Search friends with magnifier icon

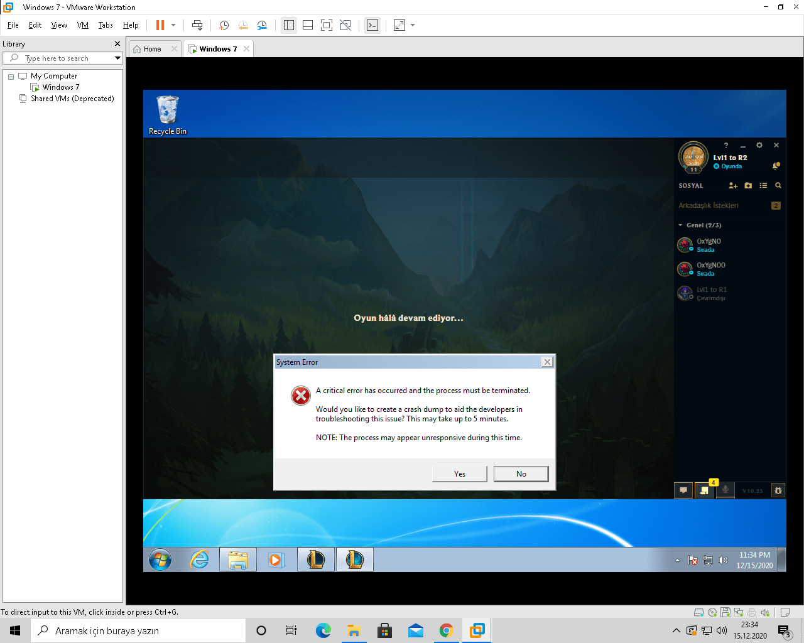778,186
